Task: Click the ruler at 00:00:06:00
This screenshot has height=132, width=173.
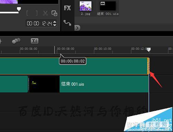Action: click(29, 49)
